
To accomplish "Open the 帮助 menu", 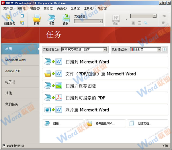I will (102, 8).
